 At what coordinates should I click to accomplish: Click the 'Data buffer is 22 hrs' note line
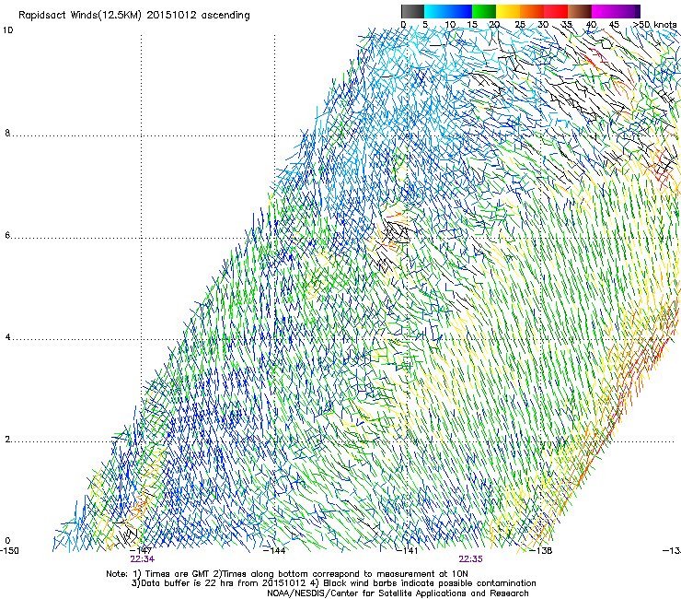pyautogui.click(x=334, y=583)
